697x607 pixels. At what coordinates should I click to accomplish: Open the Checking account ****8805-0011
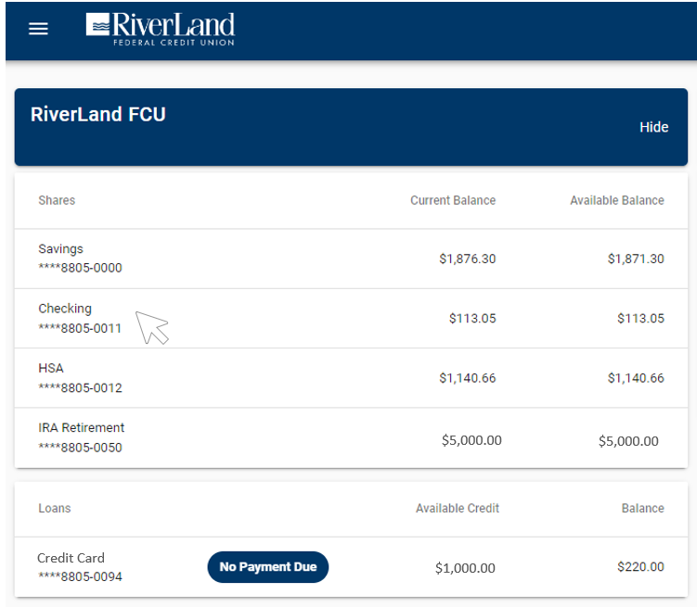[351, 318]
